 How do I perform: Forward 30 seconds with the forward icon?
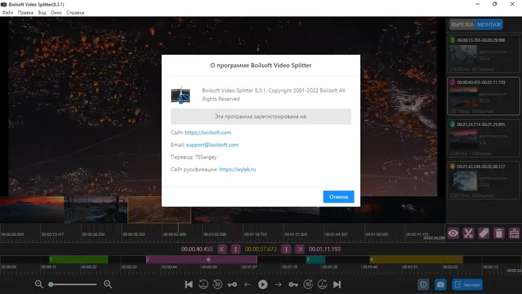coord(308,284)
